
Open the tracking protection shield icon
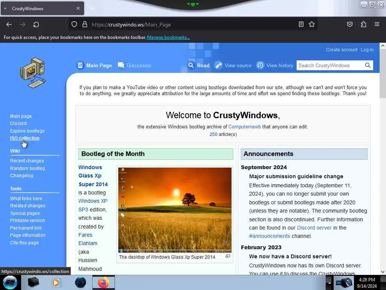tap(74, 25)
